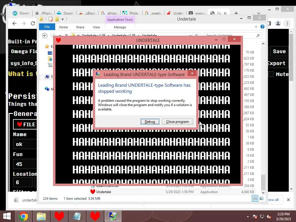Click the Explorer help question mark icon
This screenshot has height=222, width=296.
coord(262,27)
